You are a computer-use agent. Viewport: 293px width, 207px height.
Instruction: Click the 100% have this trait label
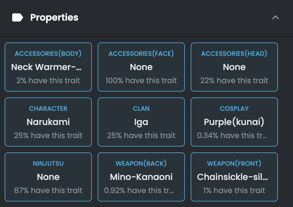(141, 81)
